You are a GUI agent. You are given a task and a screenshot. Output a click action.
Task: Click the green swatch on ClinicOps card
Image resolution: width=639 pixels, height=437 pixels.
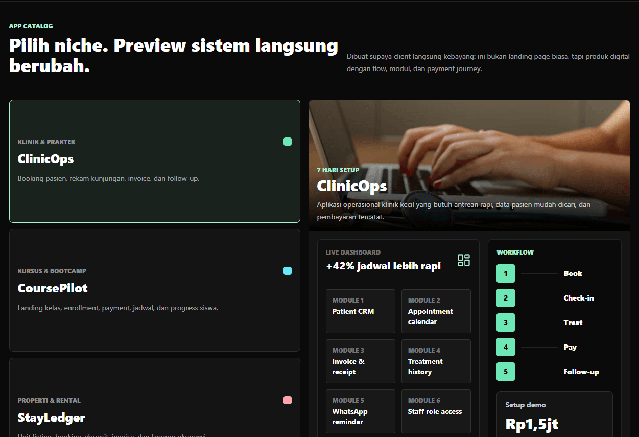pyautogui.click(x=288, y=142)
